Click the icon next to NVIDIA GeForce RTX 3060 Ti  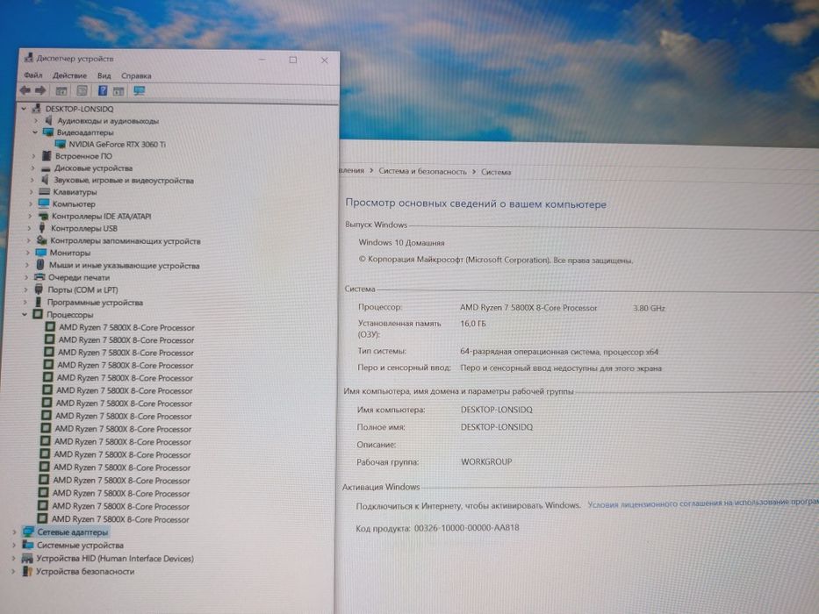coord(60,144)
